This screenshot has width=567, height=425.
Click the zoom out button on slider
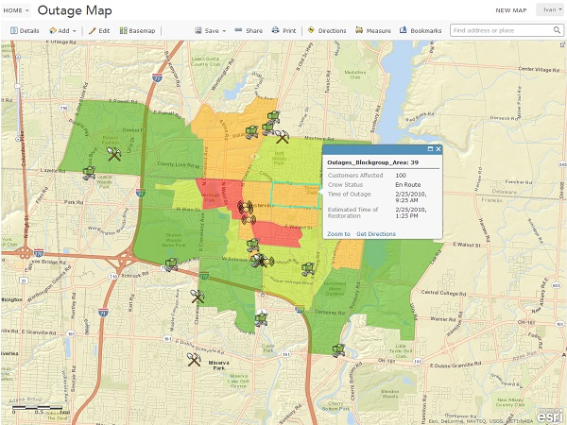[18, 139]
